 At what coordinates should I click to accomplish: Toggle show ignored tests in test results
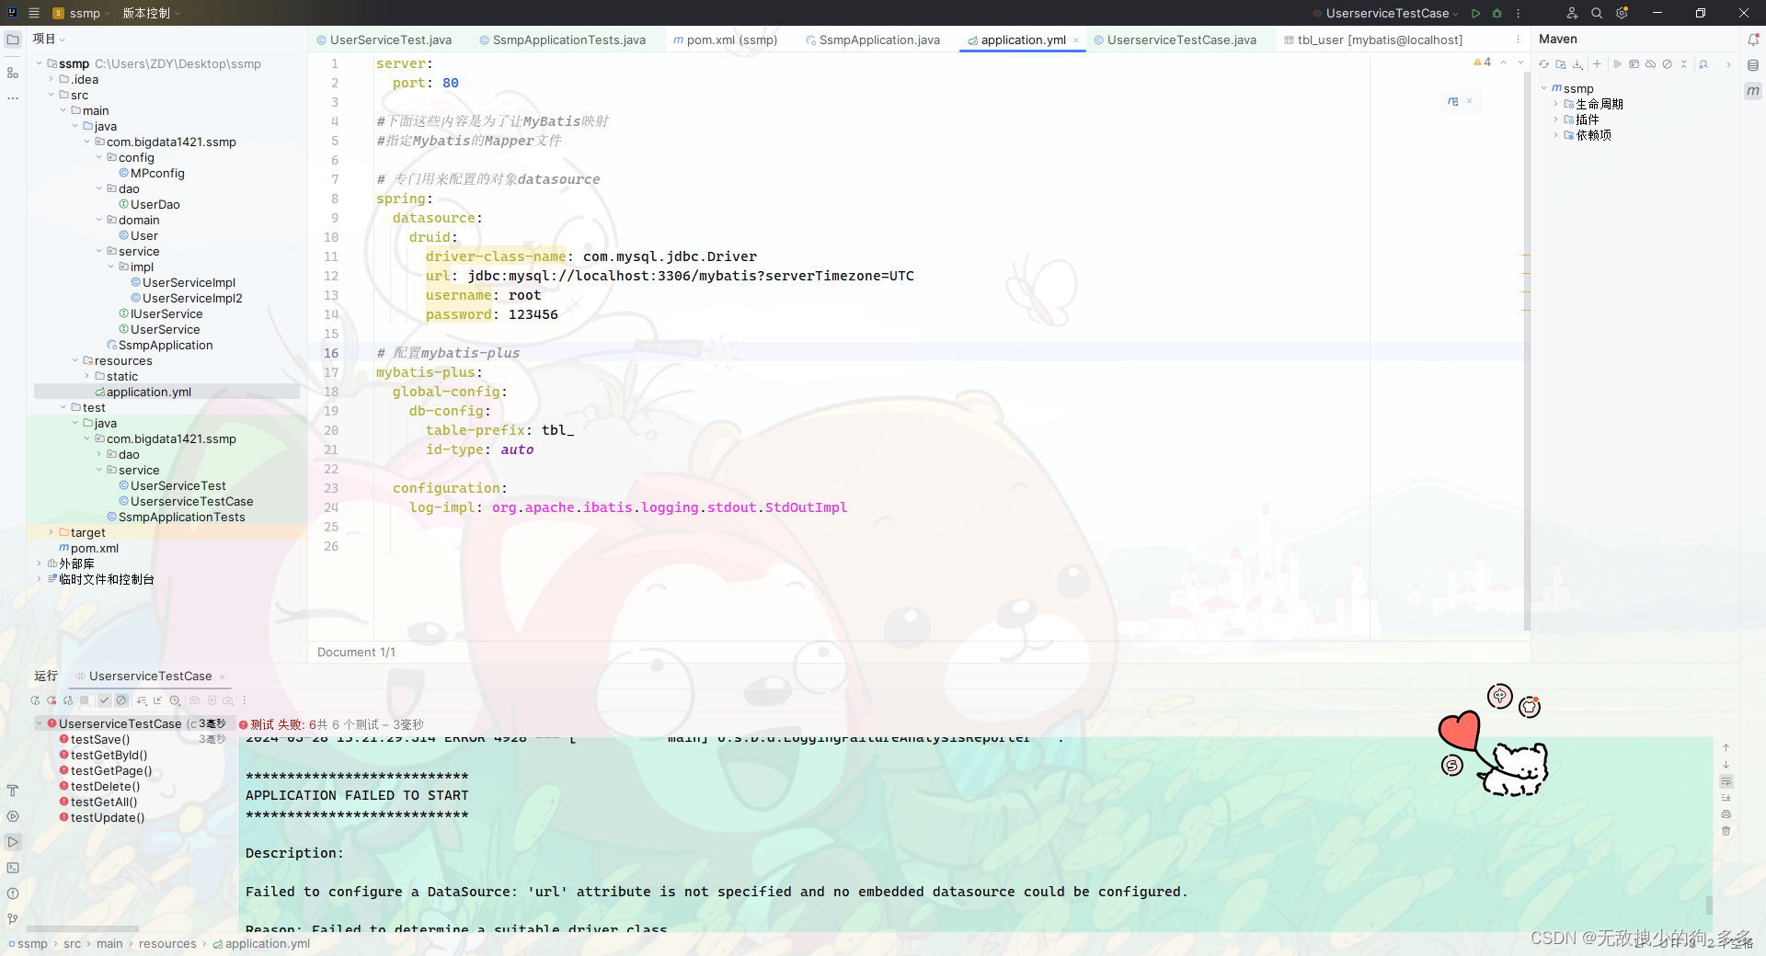[x=121, y=700]
